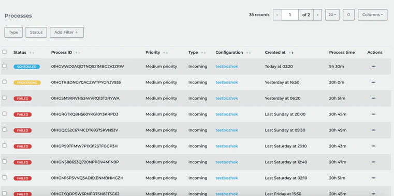
Task: Sort by Type column arrows
Action: [x=203, y=53]
